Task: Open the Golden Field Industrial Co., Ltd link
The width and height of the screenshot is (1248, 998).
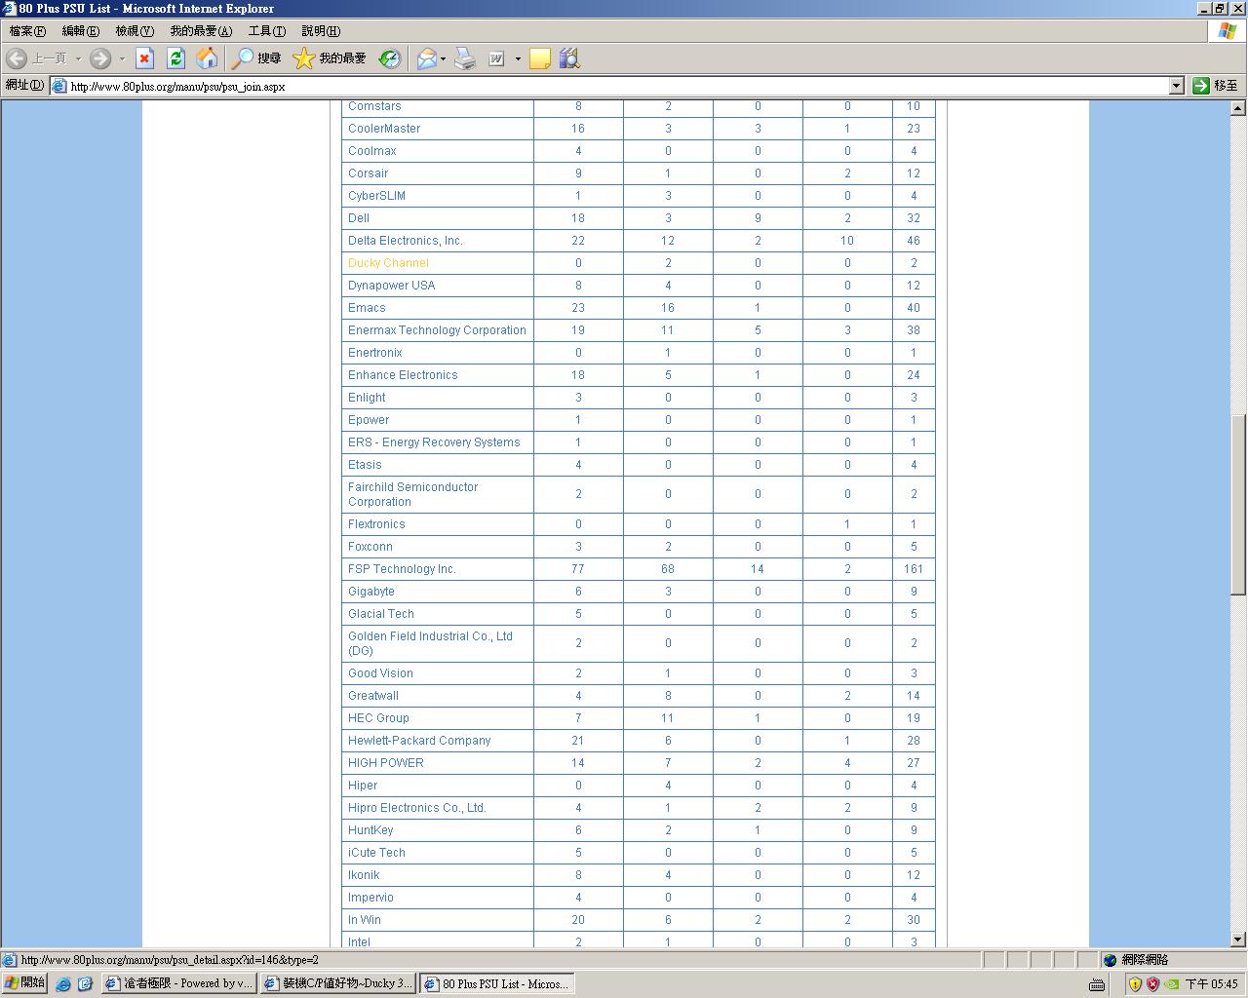Action: [x=430, y=643]
